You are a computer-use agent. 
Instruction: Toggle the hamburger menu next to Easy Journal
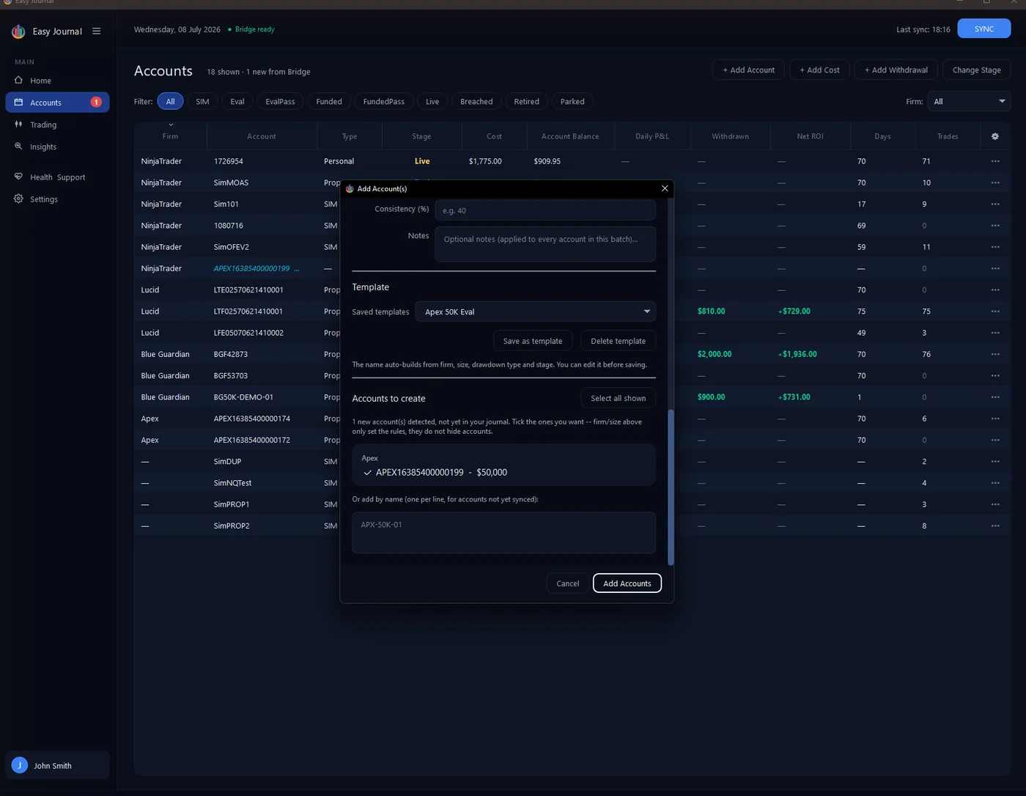[96, 32]
